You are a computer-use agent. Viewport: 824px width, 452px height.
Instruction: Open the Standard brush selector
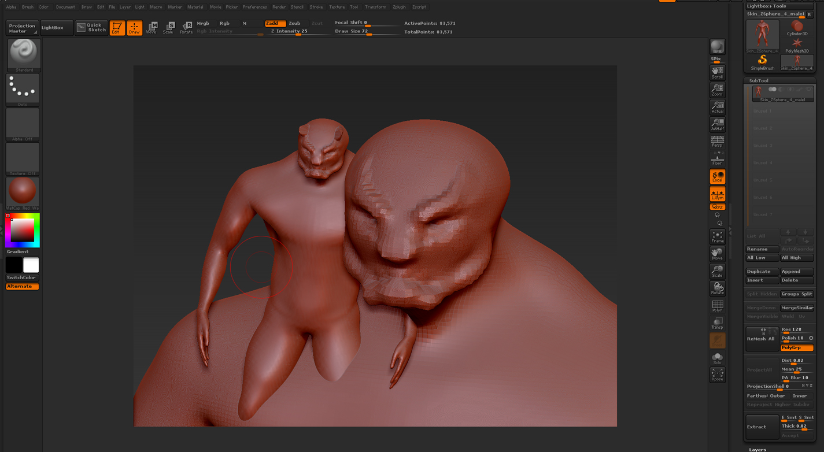tap(22, 54)
